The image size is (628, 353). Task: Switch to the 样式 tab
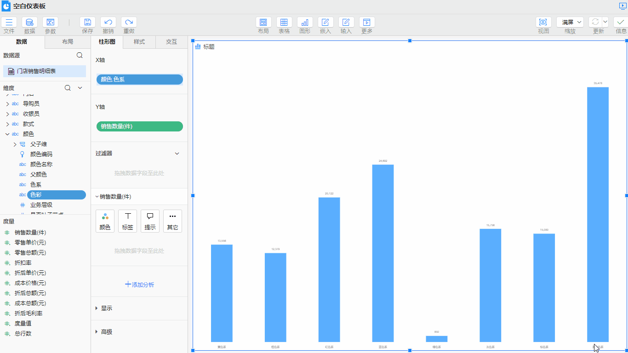[x=139, y=42]
